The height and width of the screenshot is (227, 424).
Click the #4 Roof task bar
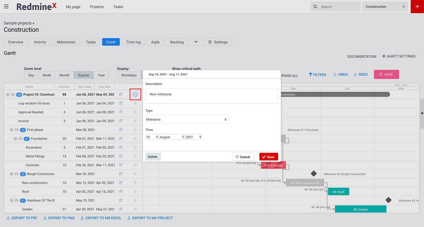[x=339, y=191]
